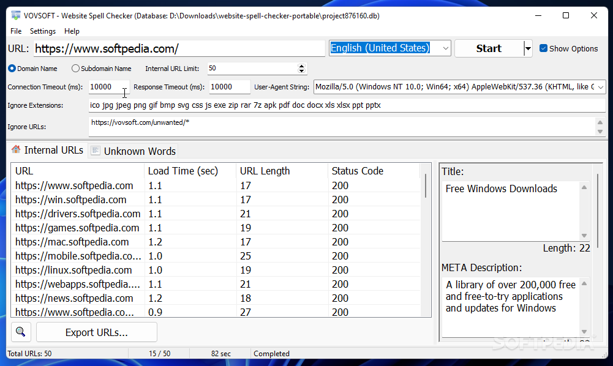Select the Subdomain Name radio button
This screenshot has height=366, width=613.
75,69
